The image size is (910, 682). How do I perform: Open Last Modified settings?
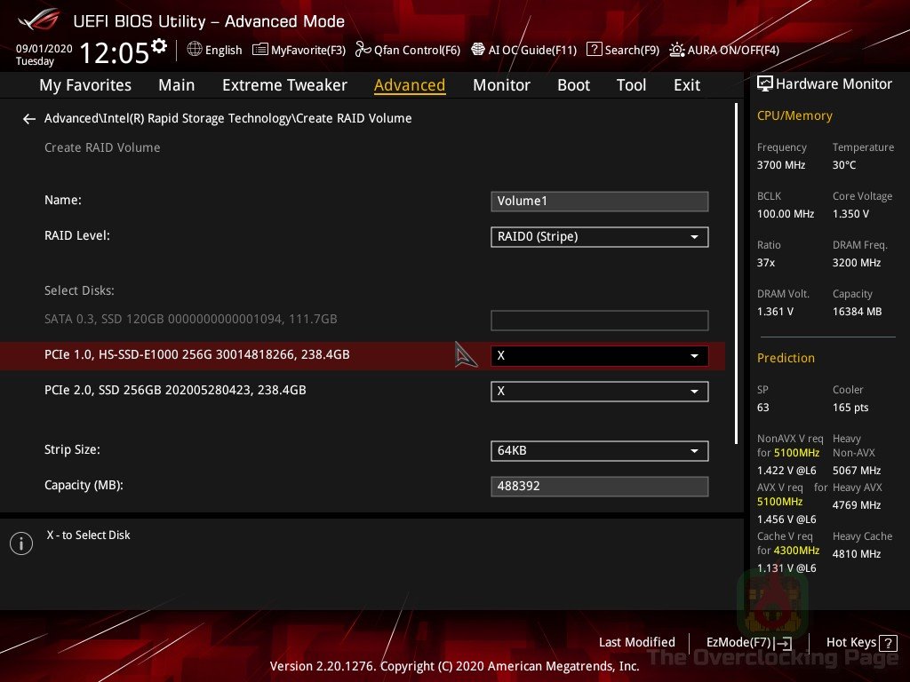(636, 642)
